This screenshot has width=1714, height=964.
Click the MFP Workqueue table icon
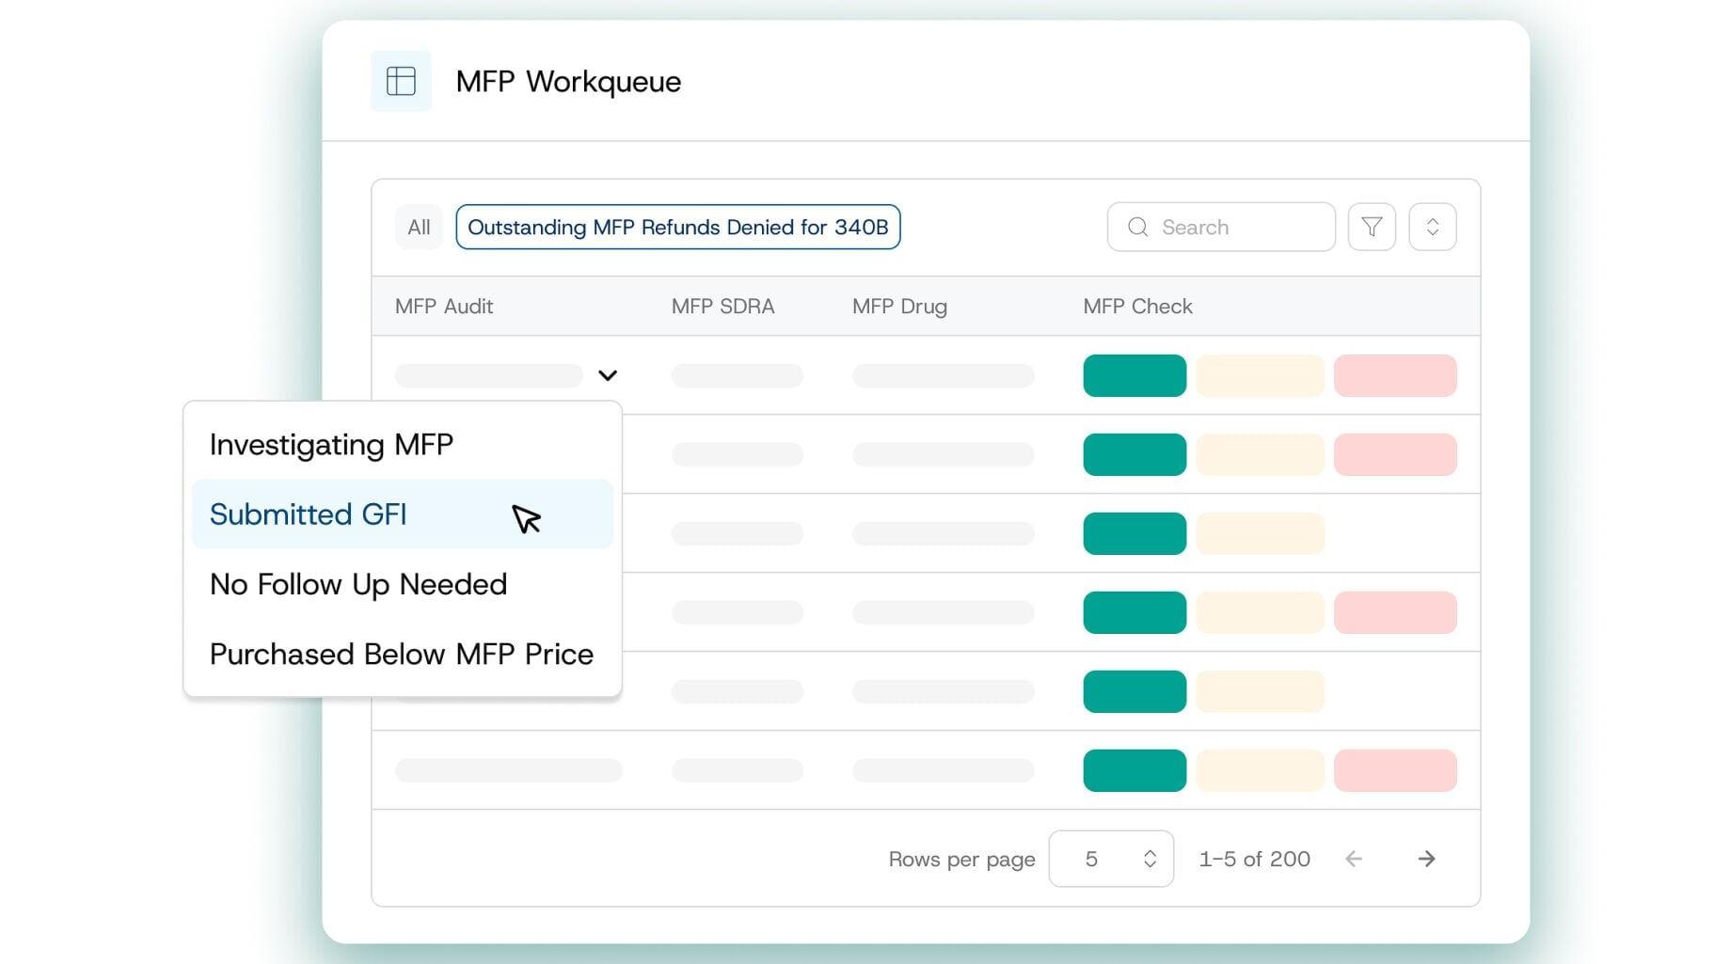coord(401,81)
